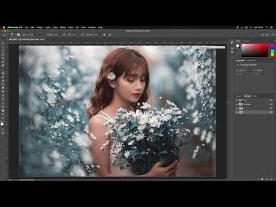
Task: Click the foreground color swatch in toolbar
Action: click(x=2, y=124)
